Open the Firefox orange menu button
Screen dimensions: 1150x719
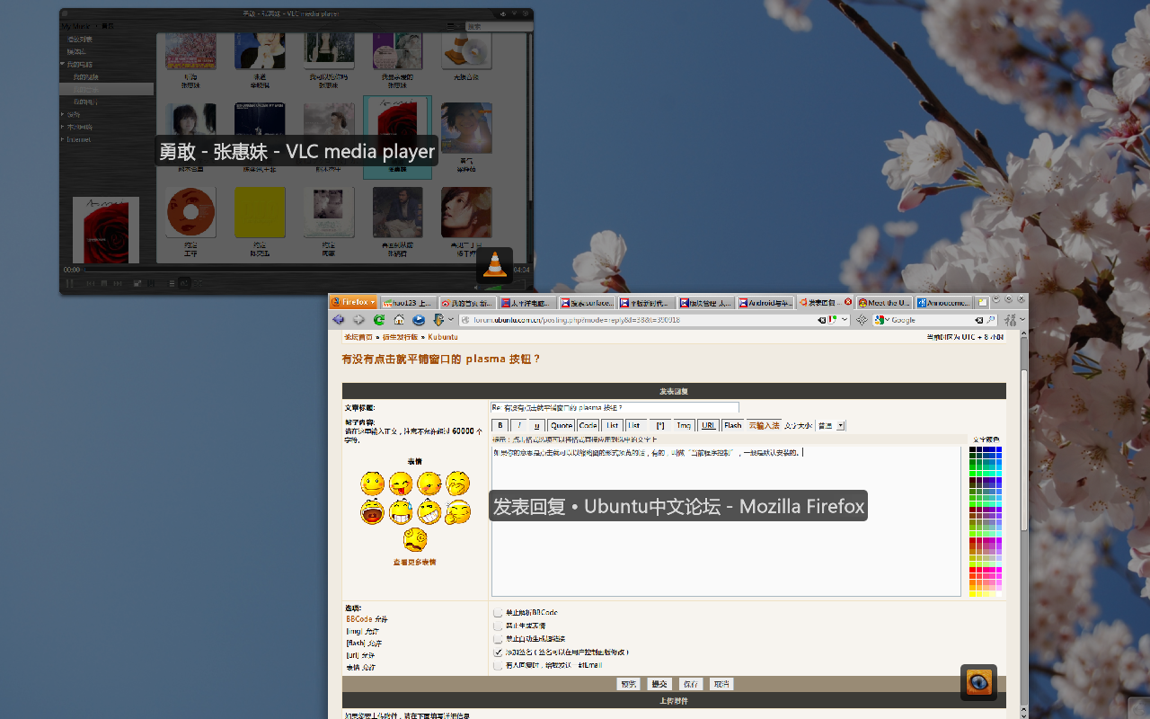click(354, 302)
